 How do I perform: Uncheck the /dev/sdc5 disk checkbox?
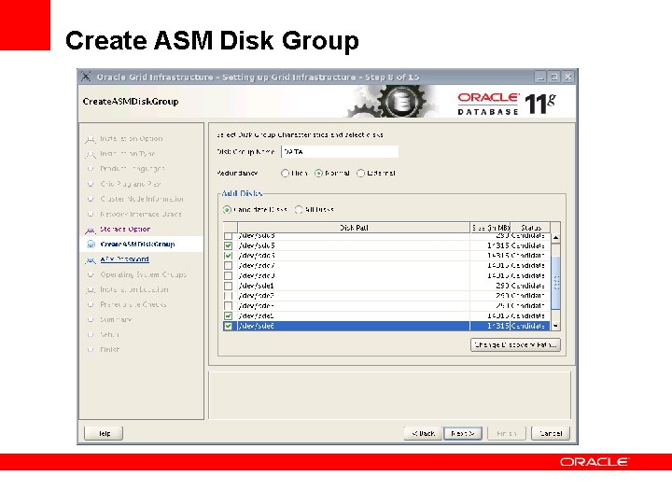(228, 245)
